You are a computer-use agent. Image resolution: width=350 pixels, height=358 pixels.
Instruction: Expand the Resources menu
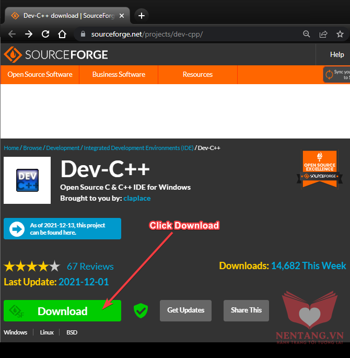click(197, 74)
